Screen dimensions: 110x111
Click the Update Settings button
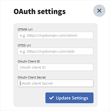click(x=69, y=98)
